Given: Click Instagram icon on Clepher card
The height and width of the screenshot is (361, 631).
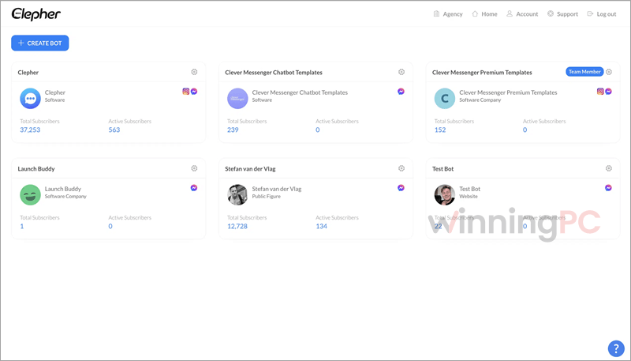Looking at the screenshot, I should coord(186,92).
